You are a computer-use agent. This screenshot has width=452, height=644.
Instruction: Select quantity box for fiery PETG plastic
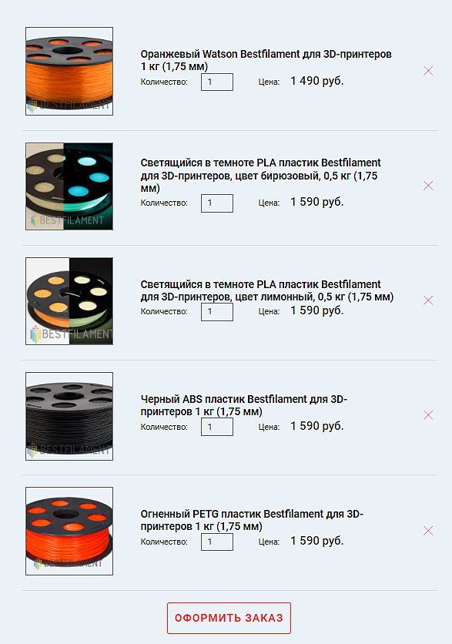click(217, 542)
